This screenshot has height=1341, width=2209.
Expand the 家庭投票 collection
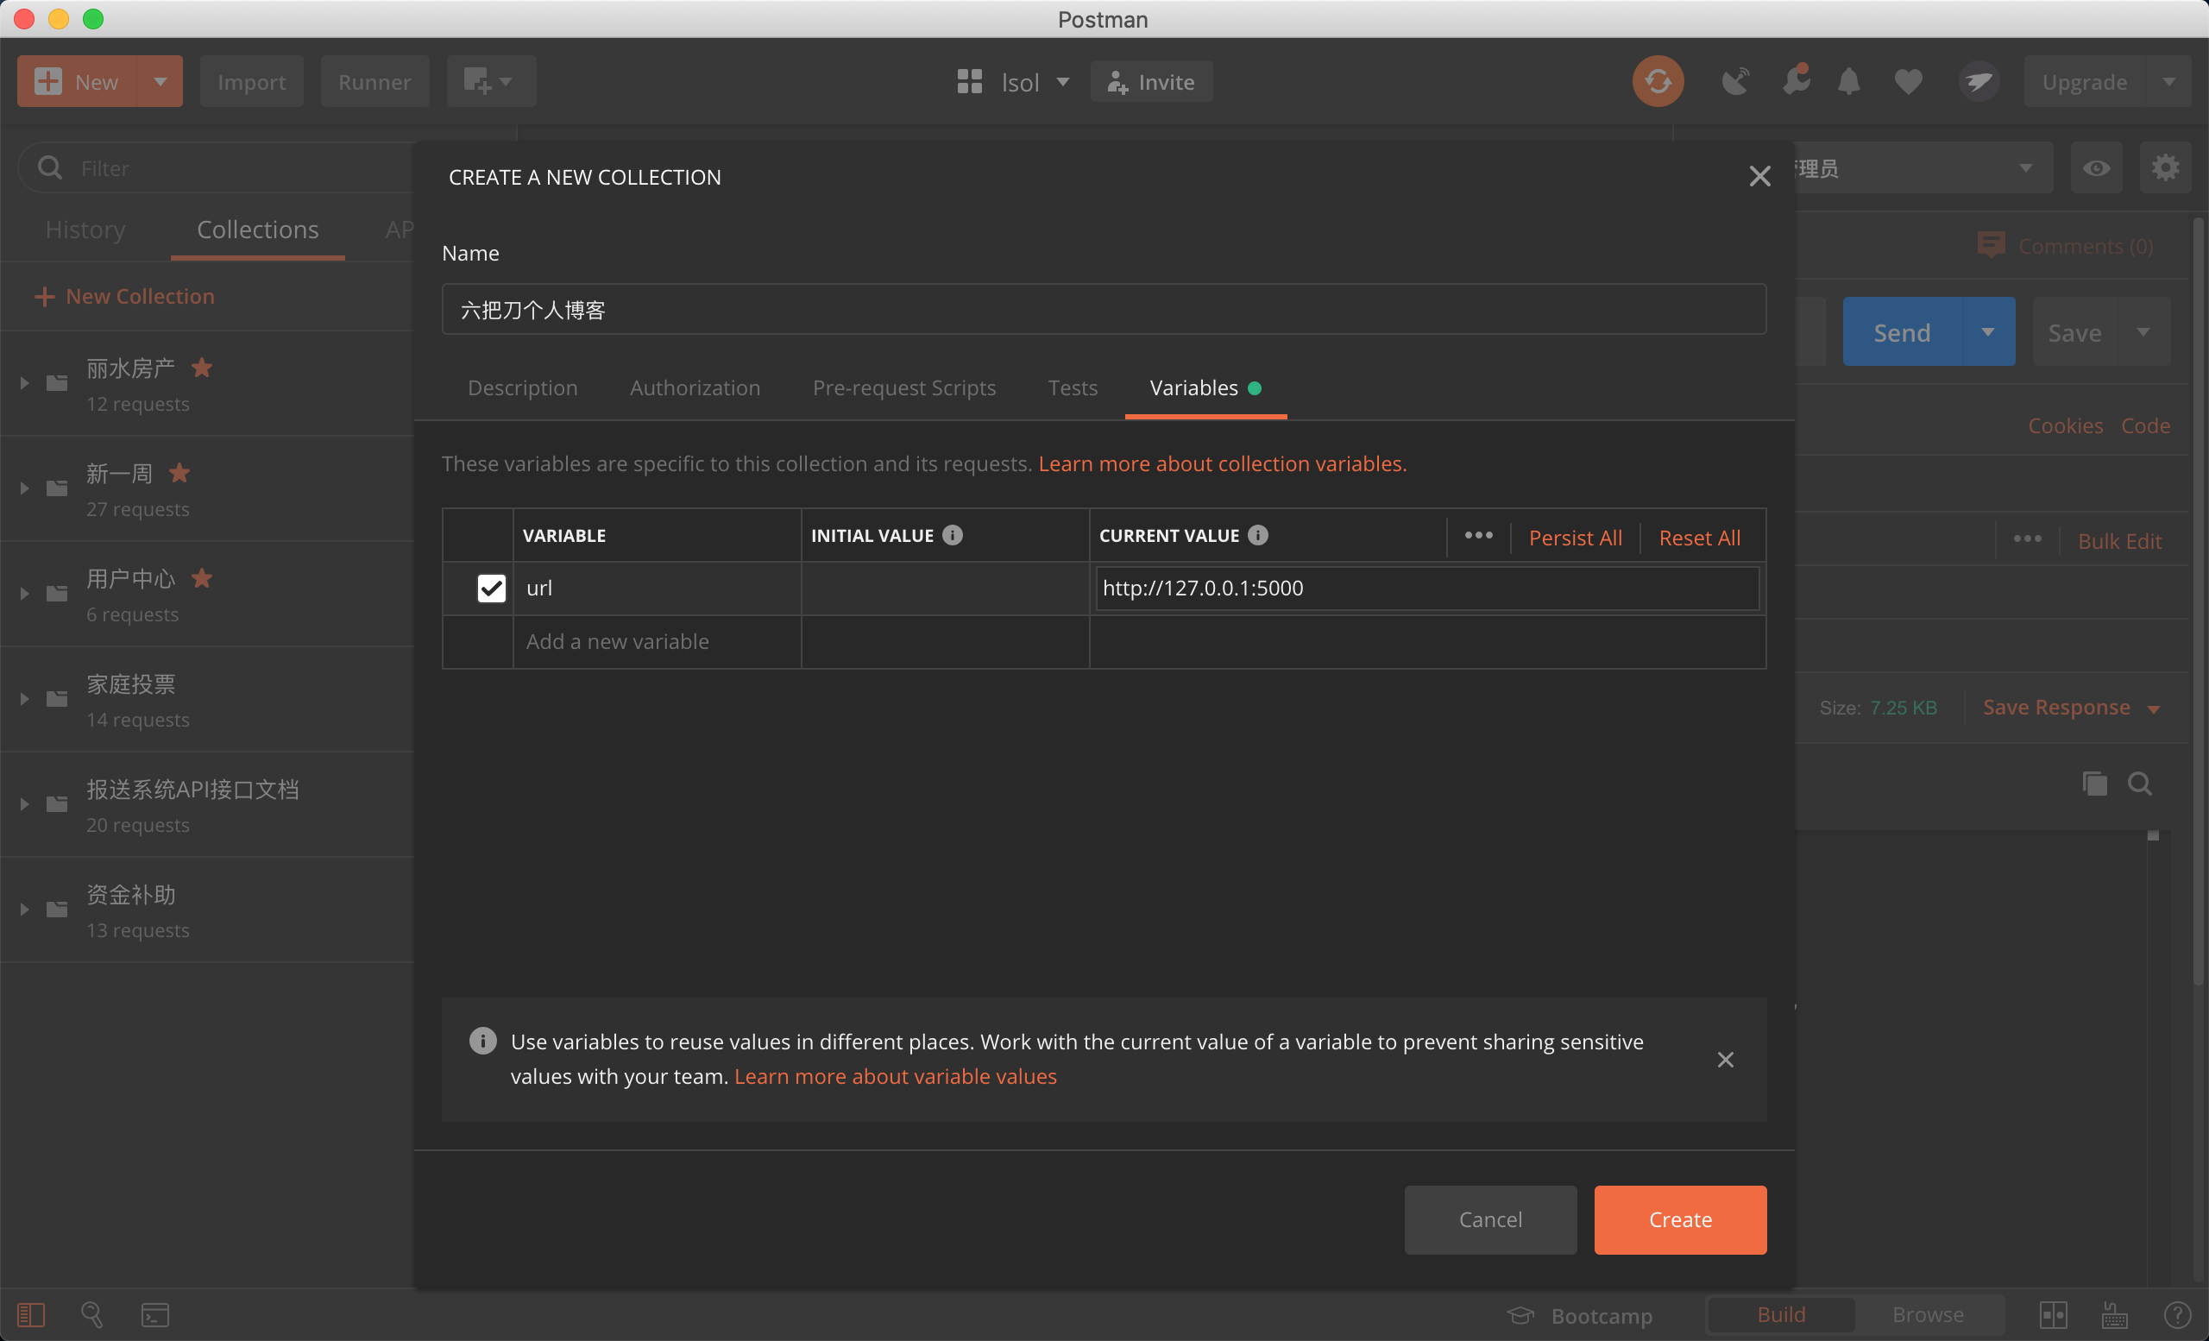(24, 698)
